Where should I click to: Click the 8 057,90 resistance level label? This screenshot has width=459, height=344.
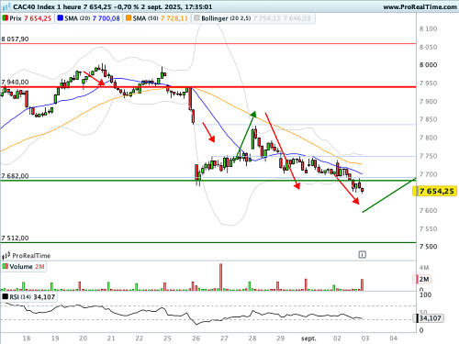(15, 39)
